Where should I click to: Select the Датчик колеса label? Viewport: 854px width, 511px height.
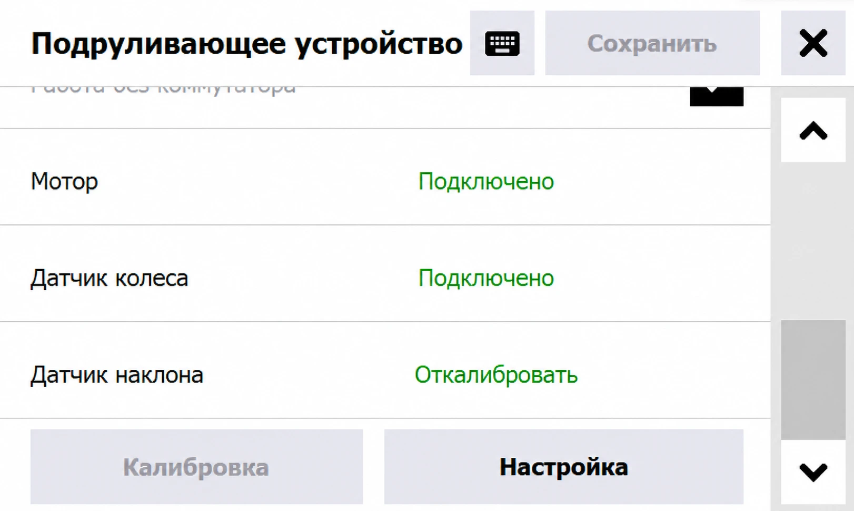coord(109,278)
